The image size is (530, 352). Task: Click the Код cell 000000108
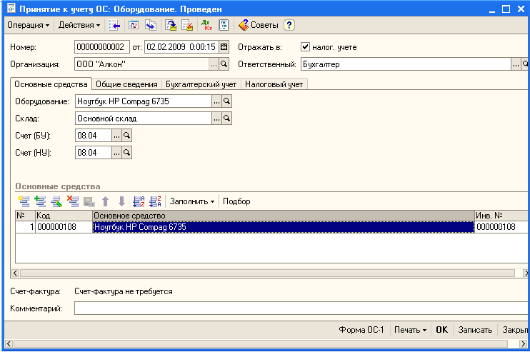pos(64,227)
